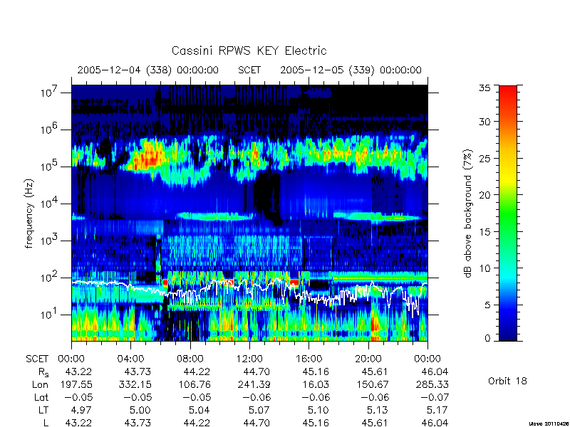Click the start date label 2005-12-04 (338) 00:00:00
Image resolution: width=570 pixels, height=427 pixels.
click(x=148, y=70)
